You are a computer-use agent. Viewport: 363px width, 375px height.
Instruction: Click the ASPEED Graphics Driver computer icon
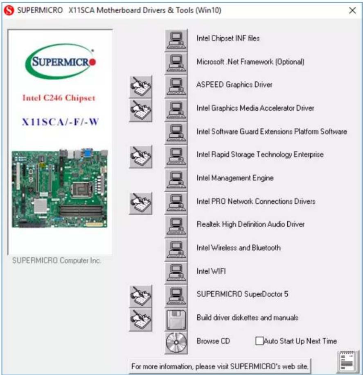176,86
